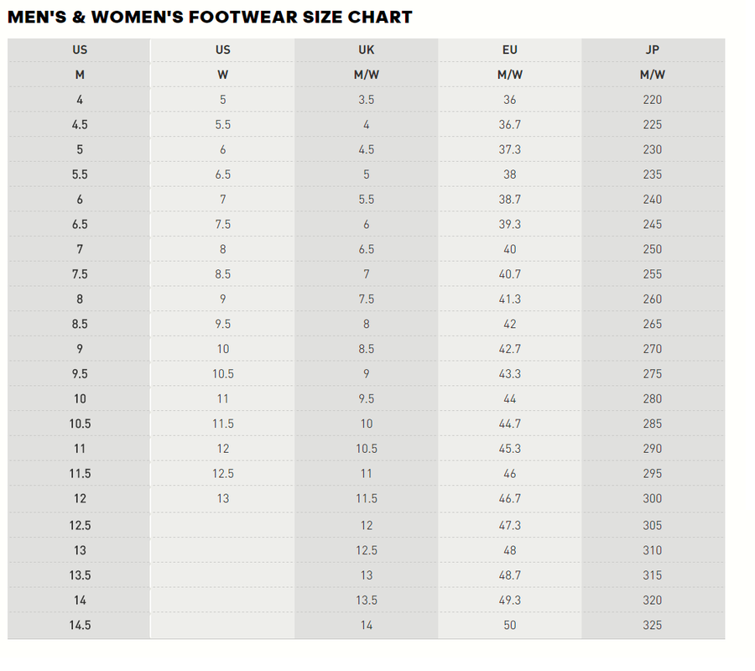Select the JP 260 value
The width and height of the screenshot is (755, 671).
click(653, 299)
